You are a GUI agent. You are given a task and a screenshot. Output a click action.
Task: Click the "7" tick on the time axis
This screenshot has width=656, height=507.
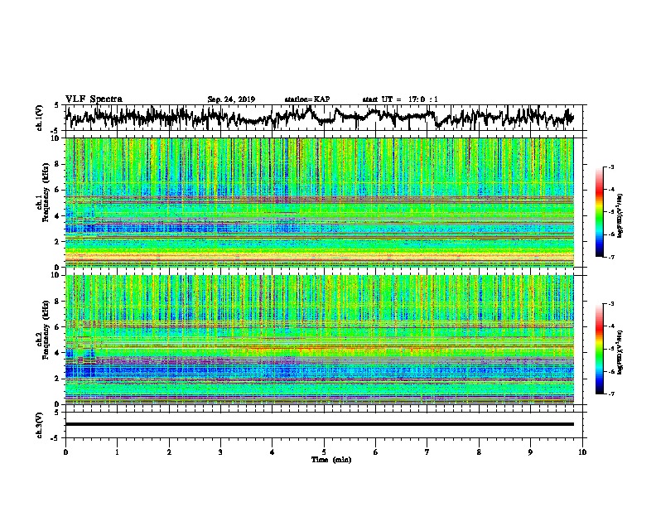(427, 452)
